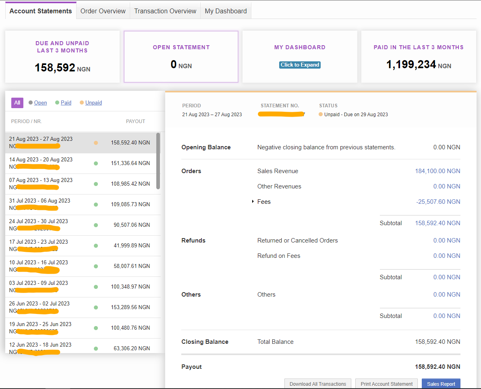The height and width of the screenshot is (389, 481).
Task: Click the statement list scrollbar
Action: (158, 161)
